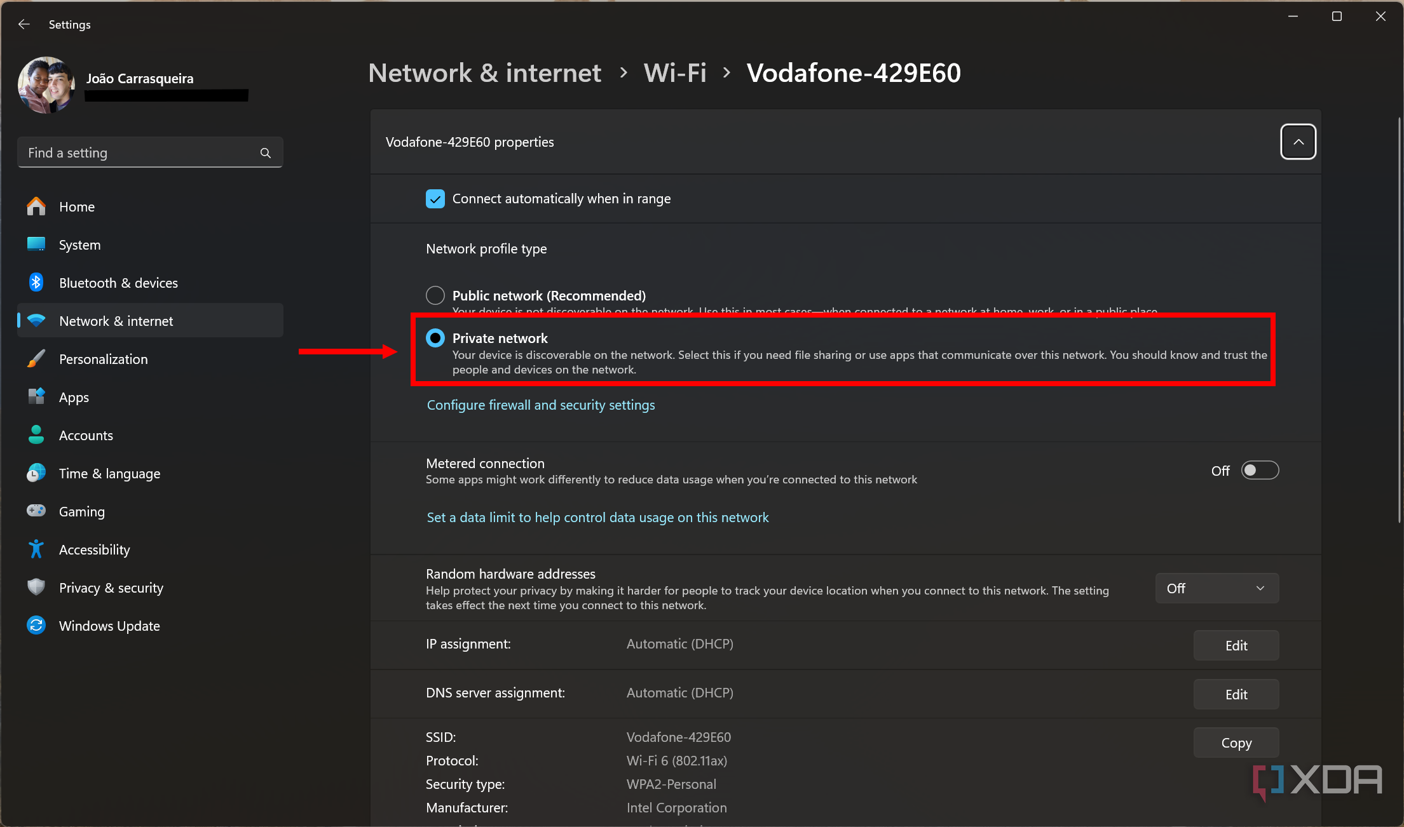Collapse the Vodafone-429E60 properties section
This screenshot has height=827, width=1404.
1298,142
